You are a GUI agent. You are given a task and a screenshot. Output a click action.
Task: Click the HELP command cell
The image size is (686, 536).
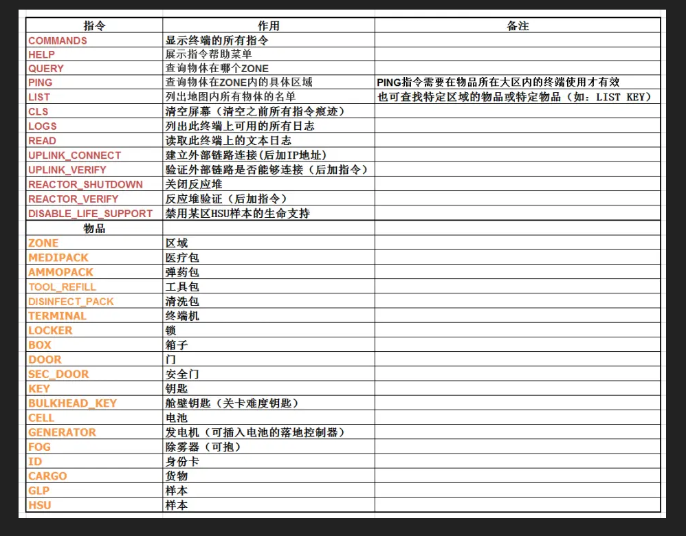coord(94,54)
